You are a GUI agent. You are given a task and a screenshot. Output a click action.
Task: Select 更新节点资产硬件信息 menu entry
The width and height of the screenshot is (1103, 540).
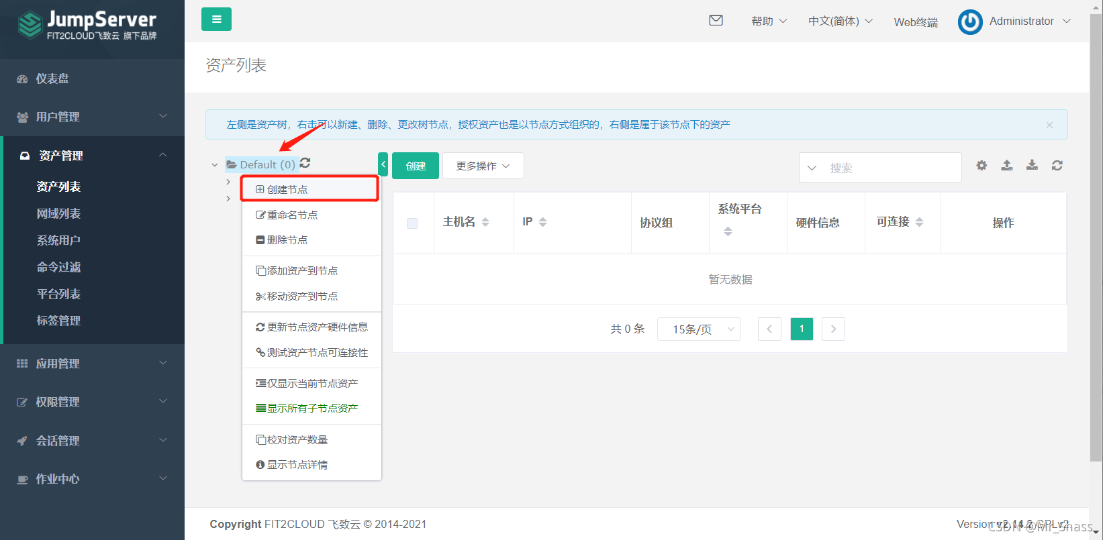point(311,327)
